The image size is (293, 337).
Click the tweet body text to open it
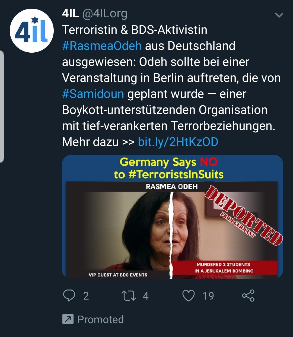coord(171,86)
